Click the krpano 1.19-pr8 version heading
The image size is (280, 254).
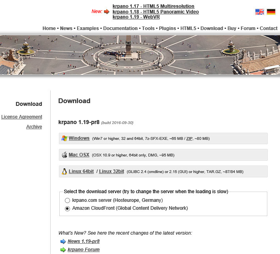[79, 122]
